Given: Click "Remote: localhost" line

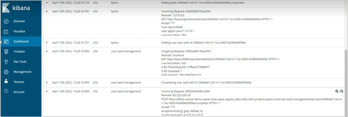Looking at the screenshot, I should tap(172, 55).
